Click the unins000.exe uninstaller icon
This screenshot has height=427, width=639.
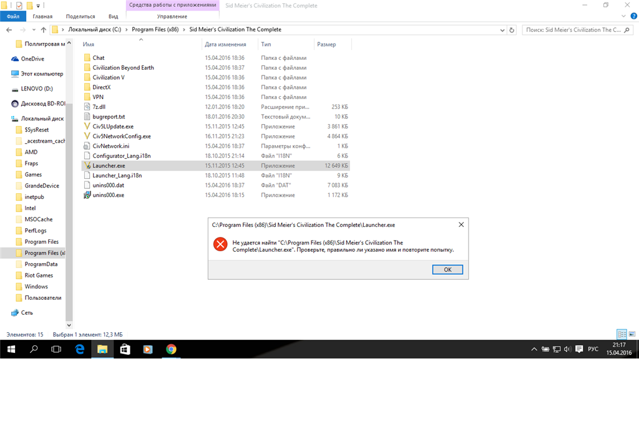87,195
